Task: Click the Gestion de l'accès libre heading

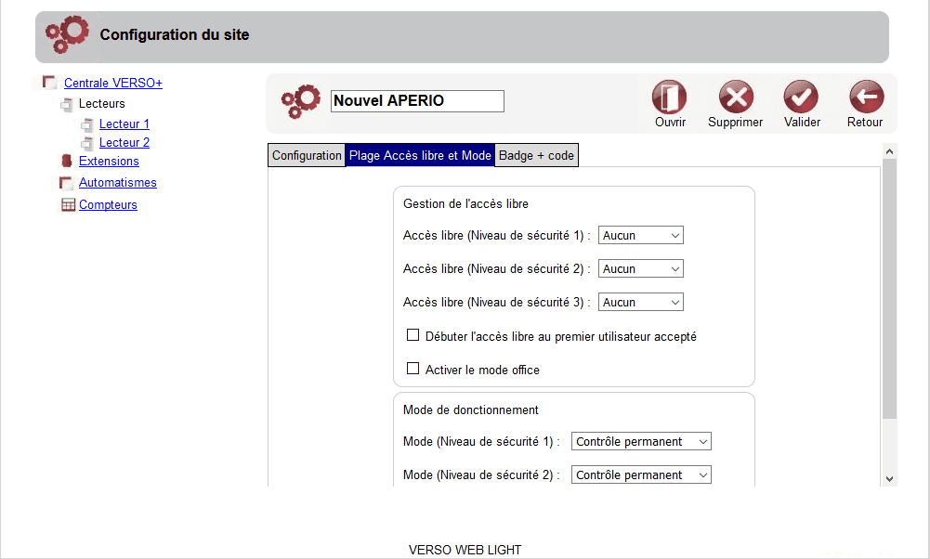Action: tap(465, 204)
